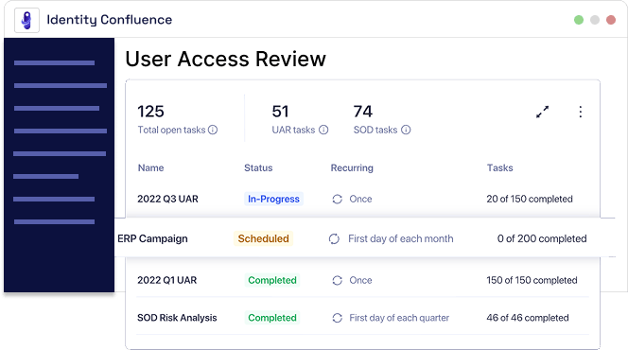Click the green window control dot
The image size is (628, 350).
click(x=579, y=20)
